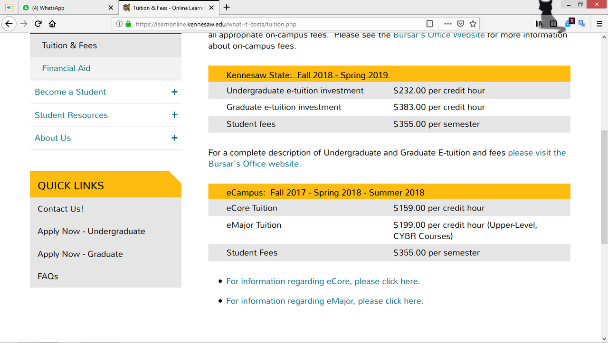Image resolution: width=608 pixels, height=343 pixels.
Task: Open the Firefox library icon
Action: coord(539,24)
